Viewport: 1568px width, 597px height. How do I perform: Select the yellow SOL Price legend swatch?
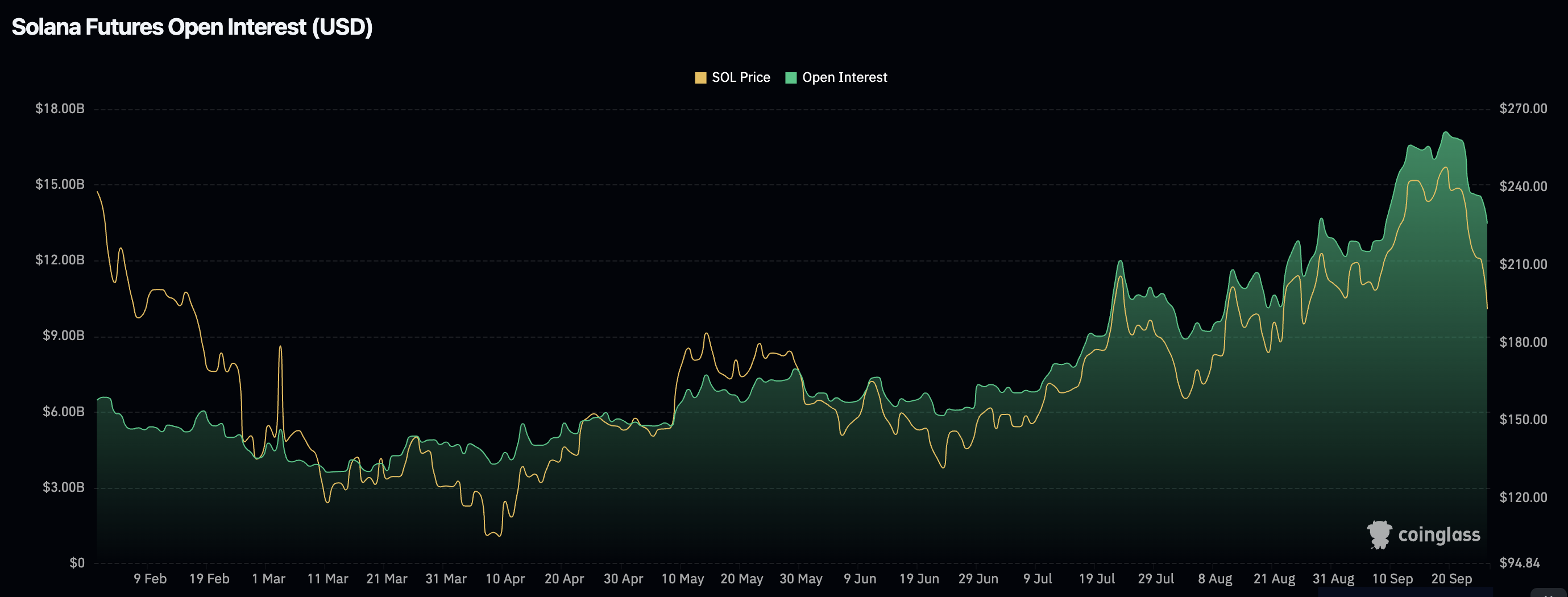[700, 77]
